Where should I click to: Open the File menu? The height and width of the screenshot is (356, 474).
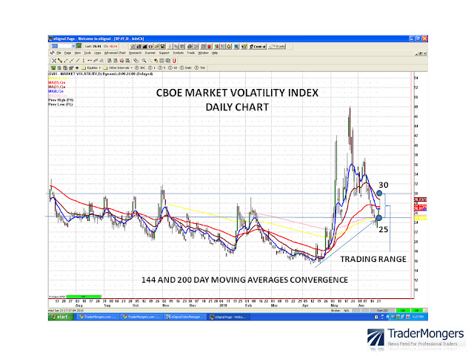(x=59, y=53)
